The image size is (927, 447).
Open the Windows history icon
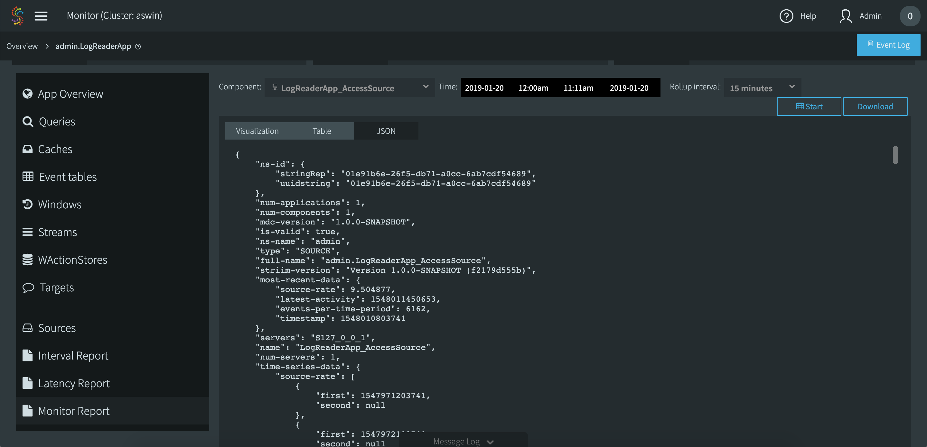pyautogui.click(x=28, y=204)
